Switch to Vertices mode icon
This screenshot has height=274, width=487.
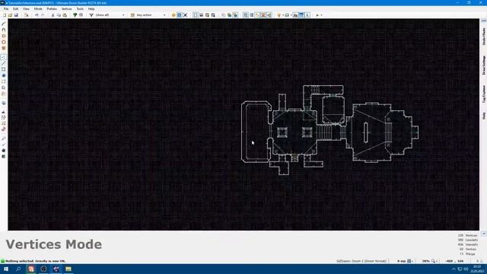point(4,57)
